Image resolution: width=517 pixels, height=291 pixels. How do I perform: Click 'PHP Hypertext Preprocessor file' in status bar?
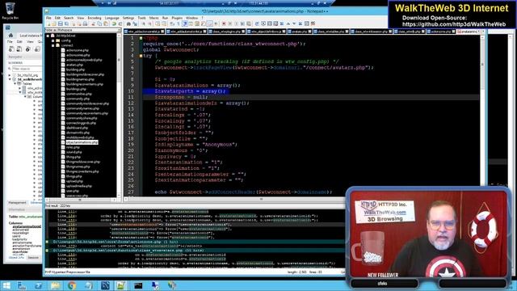click(x=67, y=272)
